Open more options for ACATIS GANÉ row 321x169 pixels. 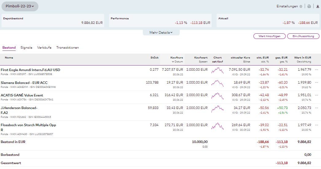click(x=316, y=95)
